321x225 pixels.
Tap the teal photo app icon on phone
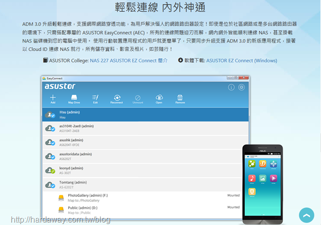pos(263,178)
